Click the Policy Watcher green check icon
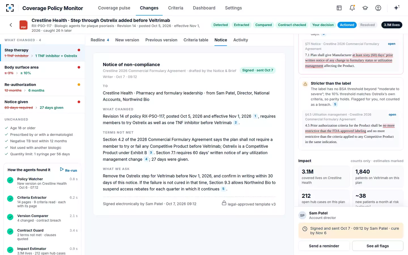Image resolution: width=408 pixels, height=255 pixels. click(x=10, y=180)
